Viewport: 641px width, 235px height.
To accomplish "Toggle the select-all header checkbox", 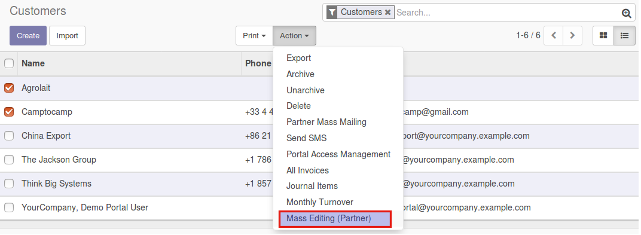I will pyautogui.click(x=8, y=63).
